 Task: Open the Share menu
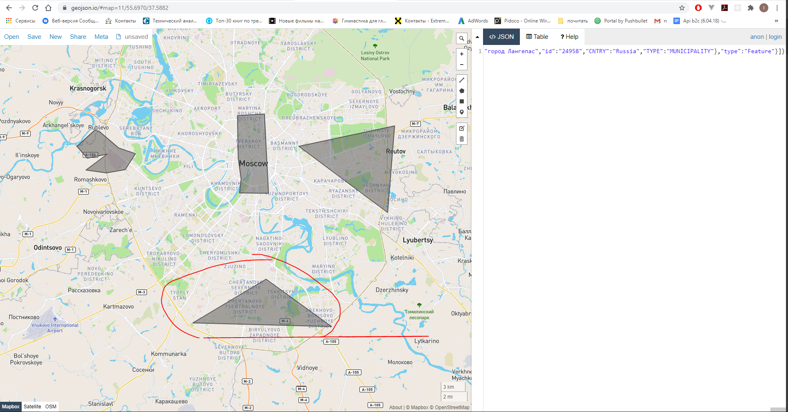[x=78, y=37]
